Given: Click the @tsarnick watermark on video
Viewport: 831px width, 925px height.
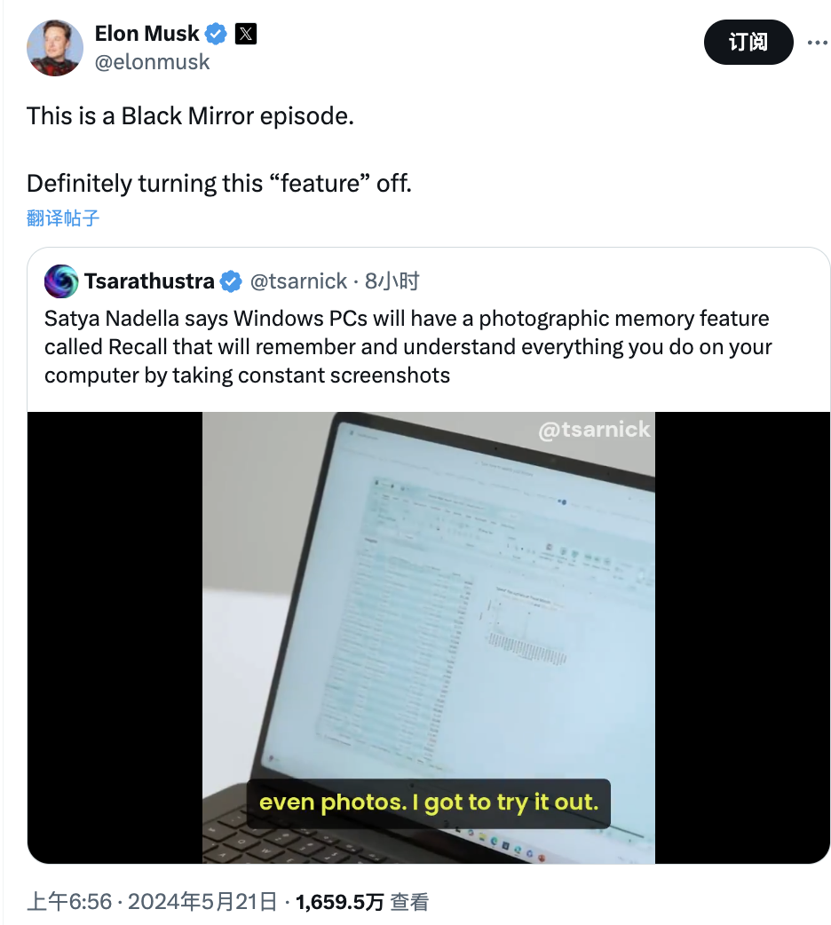Looking at the screenshot, I should pyautogui.click(x=594, y=430).
